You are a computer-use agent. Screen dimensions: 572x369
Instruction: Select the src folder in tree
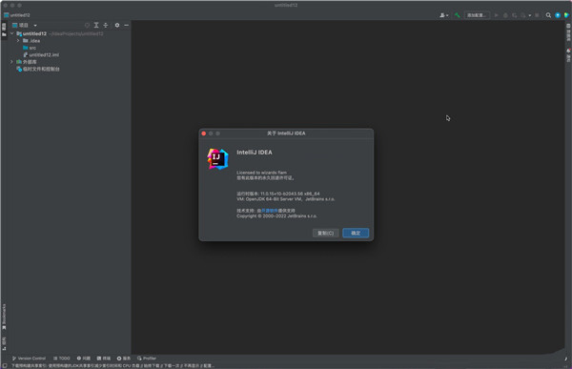(30, 48)
